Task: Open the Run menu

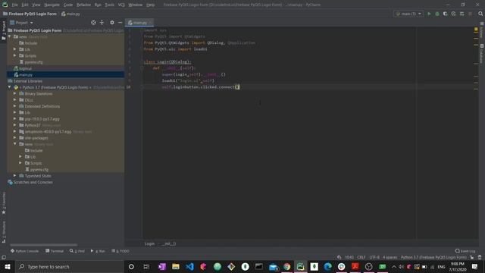Action: coord(98,5)
